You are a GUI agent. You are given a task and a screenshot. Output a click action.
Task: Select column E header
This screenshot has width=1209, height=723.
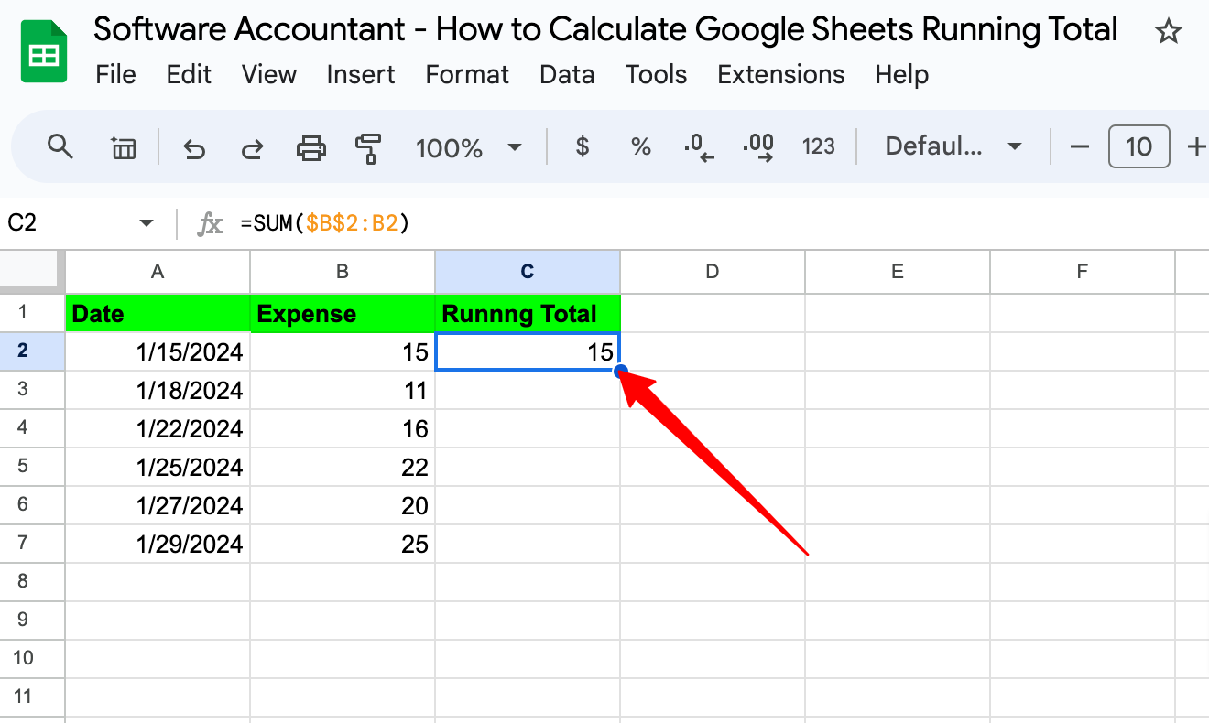898,271
